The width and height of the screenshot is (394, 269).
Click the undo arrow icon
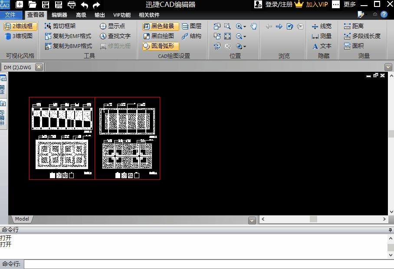coord(85,5)
